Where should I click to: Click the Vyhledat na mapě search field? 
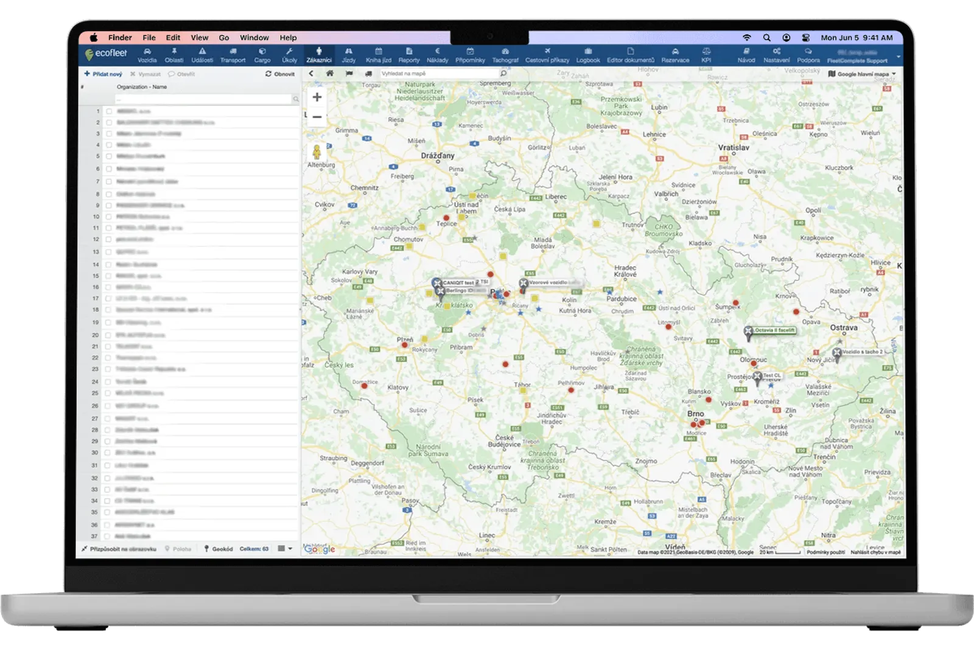438,74
